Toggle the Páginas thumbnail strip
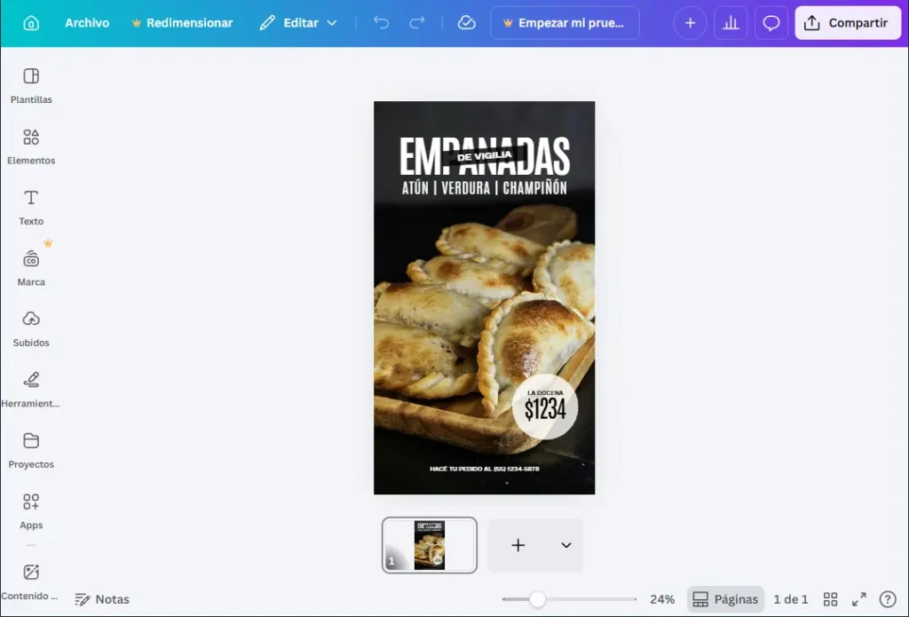Screen dimensions: 909x617 click(725, 599)
